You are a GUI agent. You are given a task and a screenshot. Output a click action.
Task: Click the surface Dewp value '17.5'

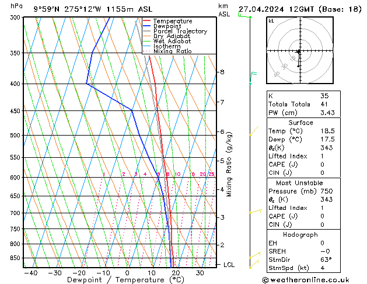coord(328,140)
